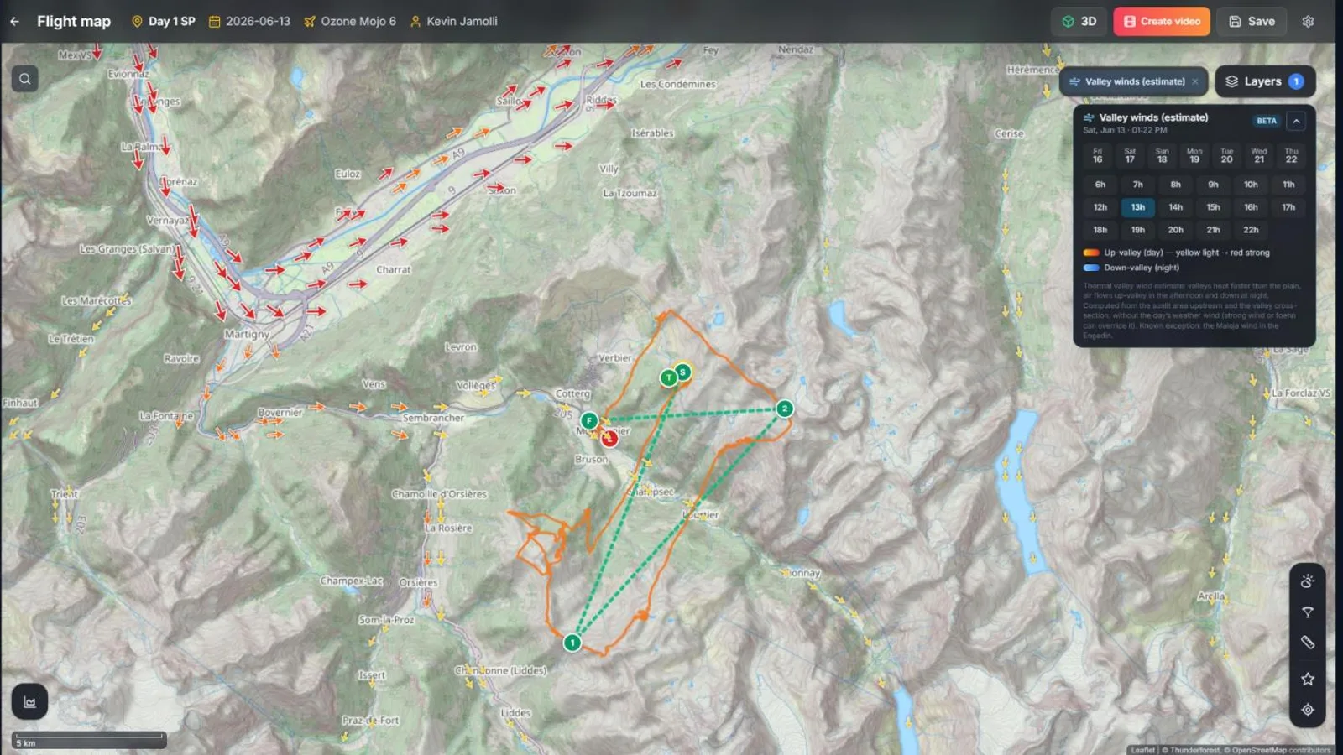Choose the 17h hour slot

point(1288,207)
